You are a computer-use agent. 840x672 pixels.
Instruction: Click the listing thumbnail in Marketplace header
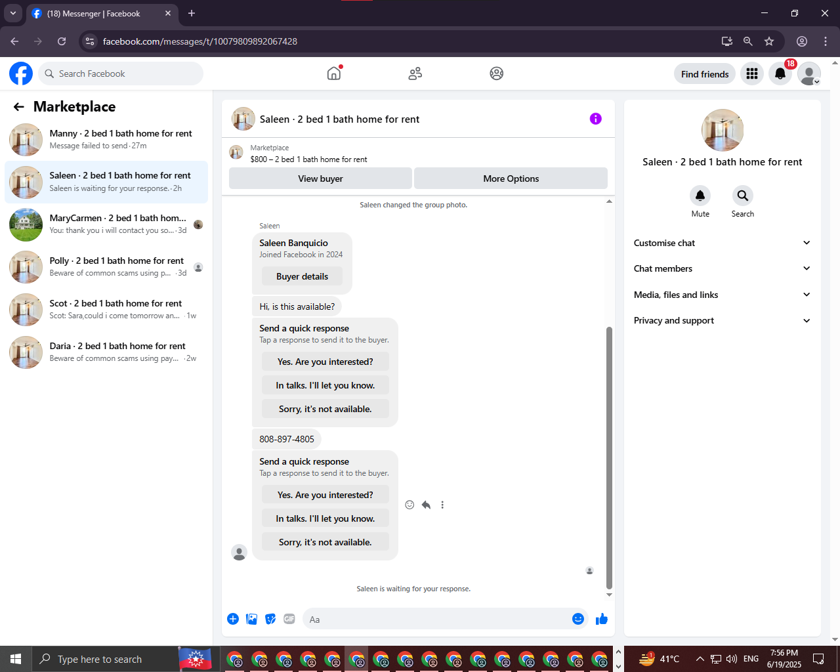pyautogui.click(x=236, y=153)
